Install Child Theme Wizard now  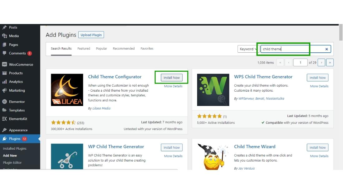point(317,147)
